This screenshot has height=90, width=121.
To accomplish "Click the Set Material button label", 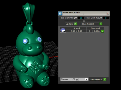I will tap(96, 79).
